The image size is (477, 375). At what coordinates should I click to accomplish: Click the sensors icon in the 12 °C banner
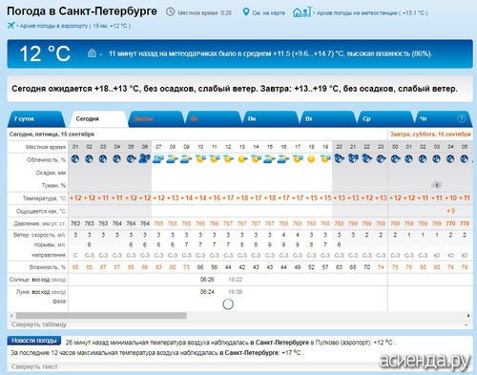pyautogui.click(x=92, y=53)
